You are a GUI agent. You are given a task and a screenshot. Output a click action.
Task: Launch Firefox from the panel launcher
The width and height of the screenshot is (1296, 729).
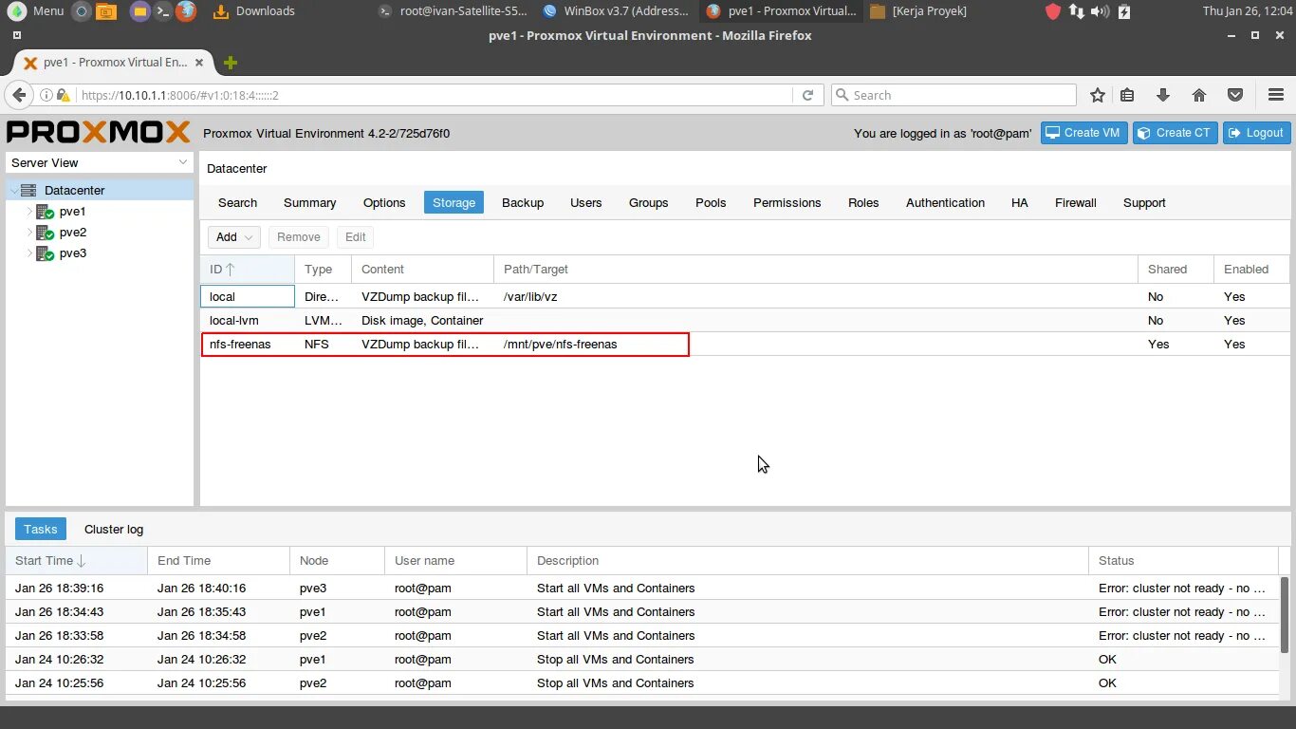tap(186, 11)
